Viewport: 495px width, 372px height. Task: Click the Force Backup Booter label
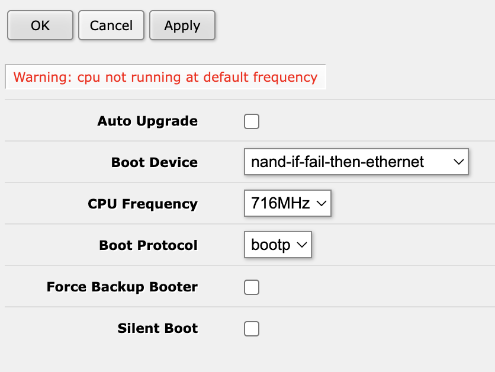coord(122,287)
